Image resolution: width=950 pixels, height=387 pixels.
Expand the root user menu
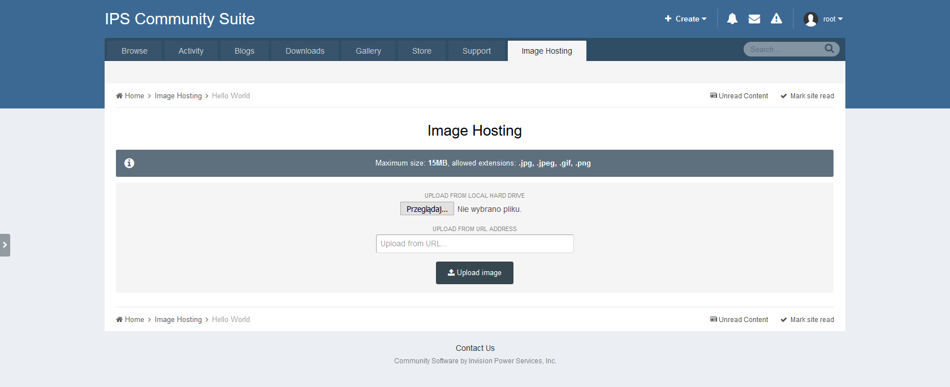click(832, 19)
